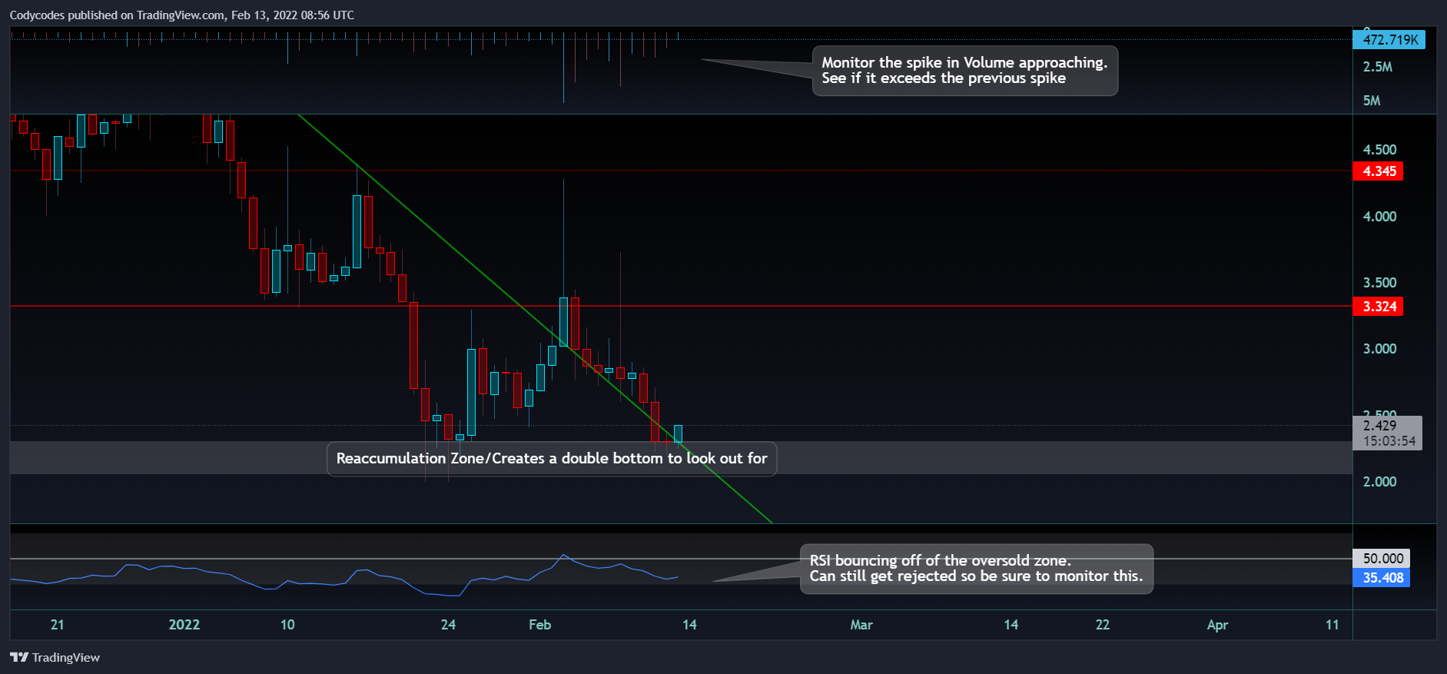The height and width of the screenshot is (674, 1447).
Task: Click the 5M volume scale label
Action: pos(1372,101)
